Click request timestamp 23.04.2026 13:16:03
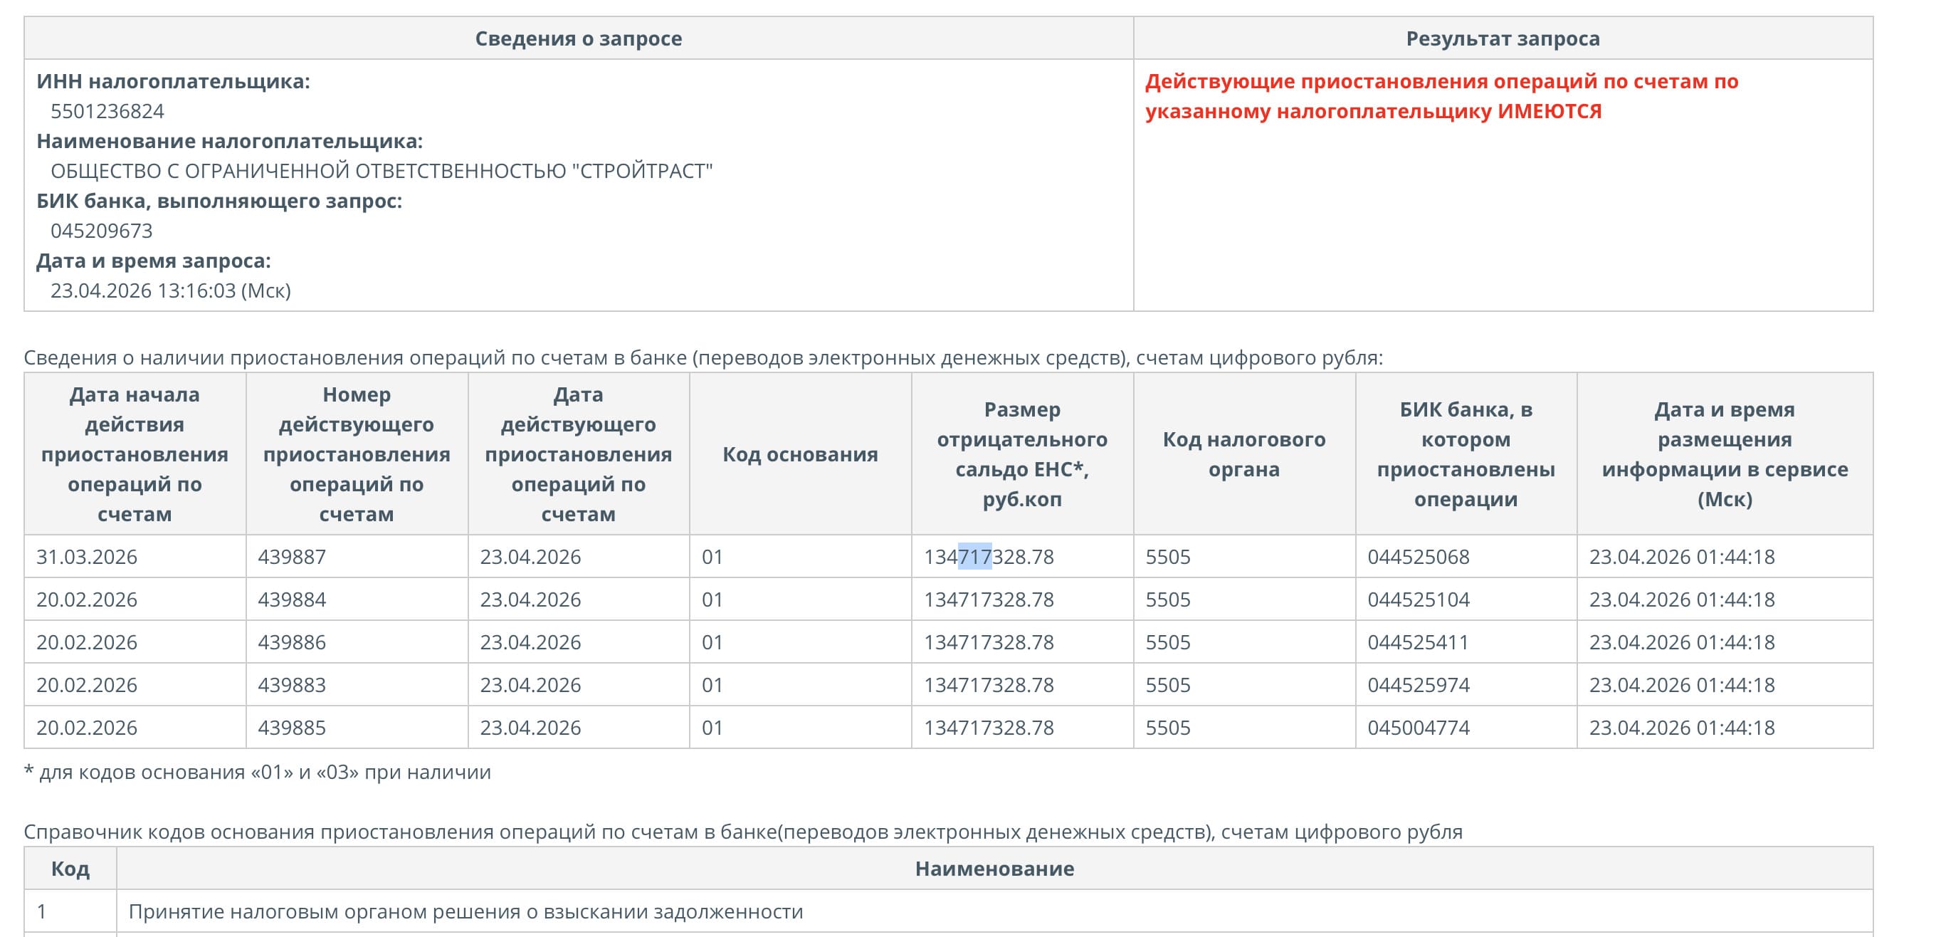The width and height of the screenshot is (1936, 937). click(x=171, y=290)
